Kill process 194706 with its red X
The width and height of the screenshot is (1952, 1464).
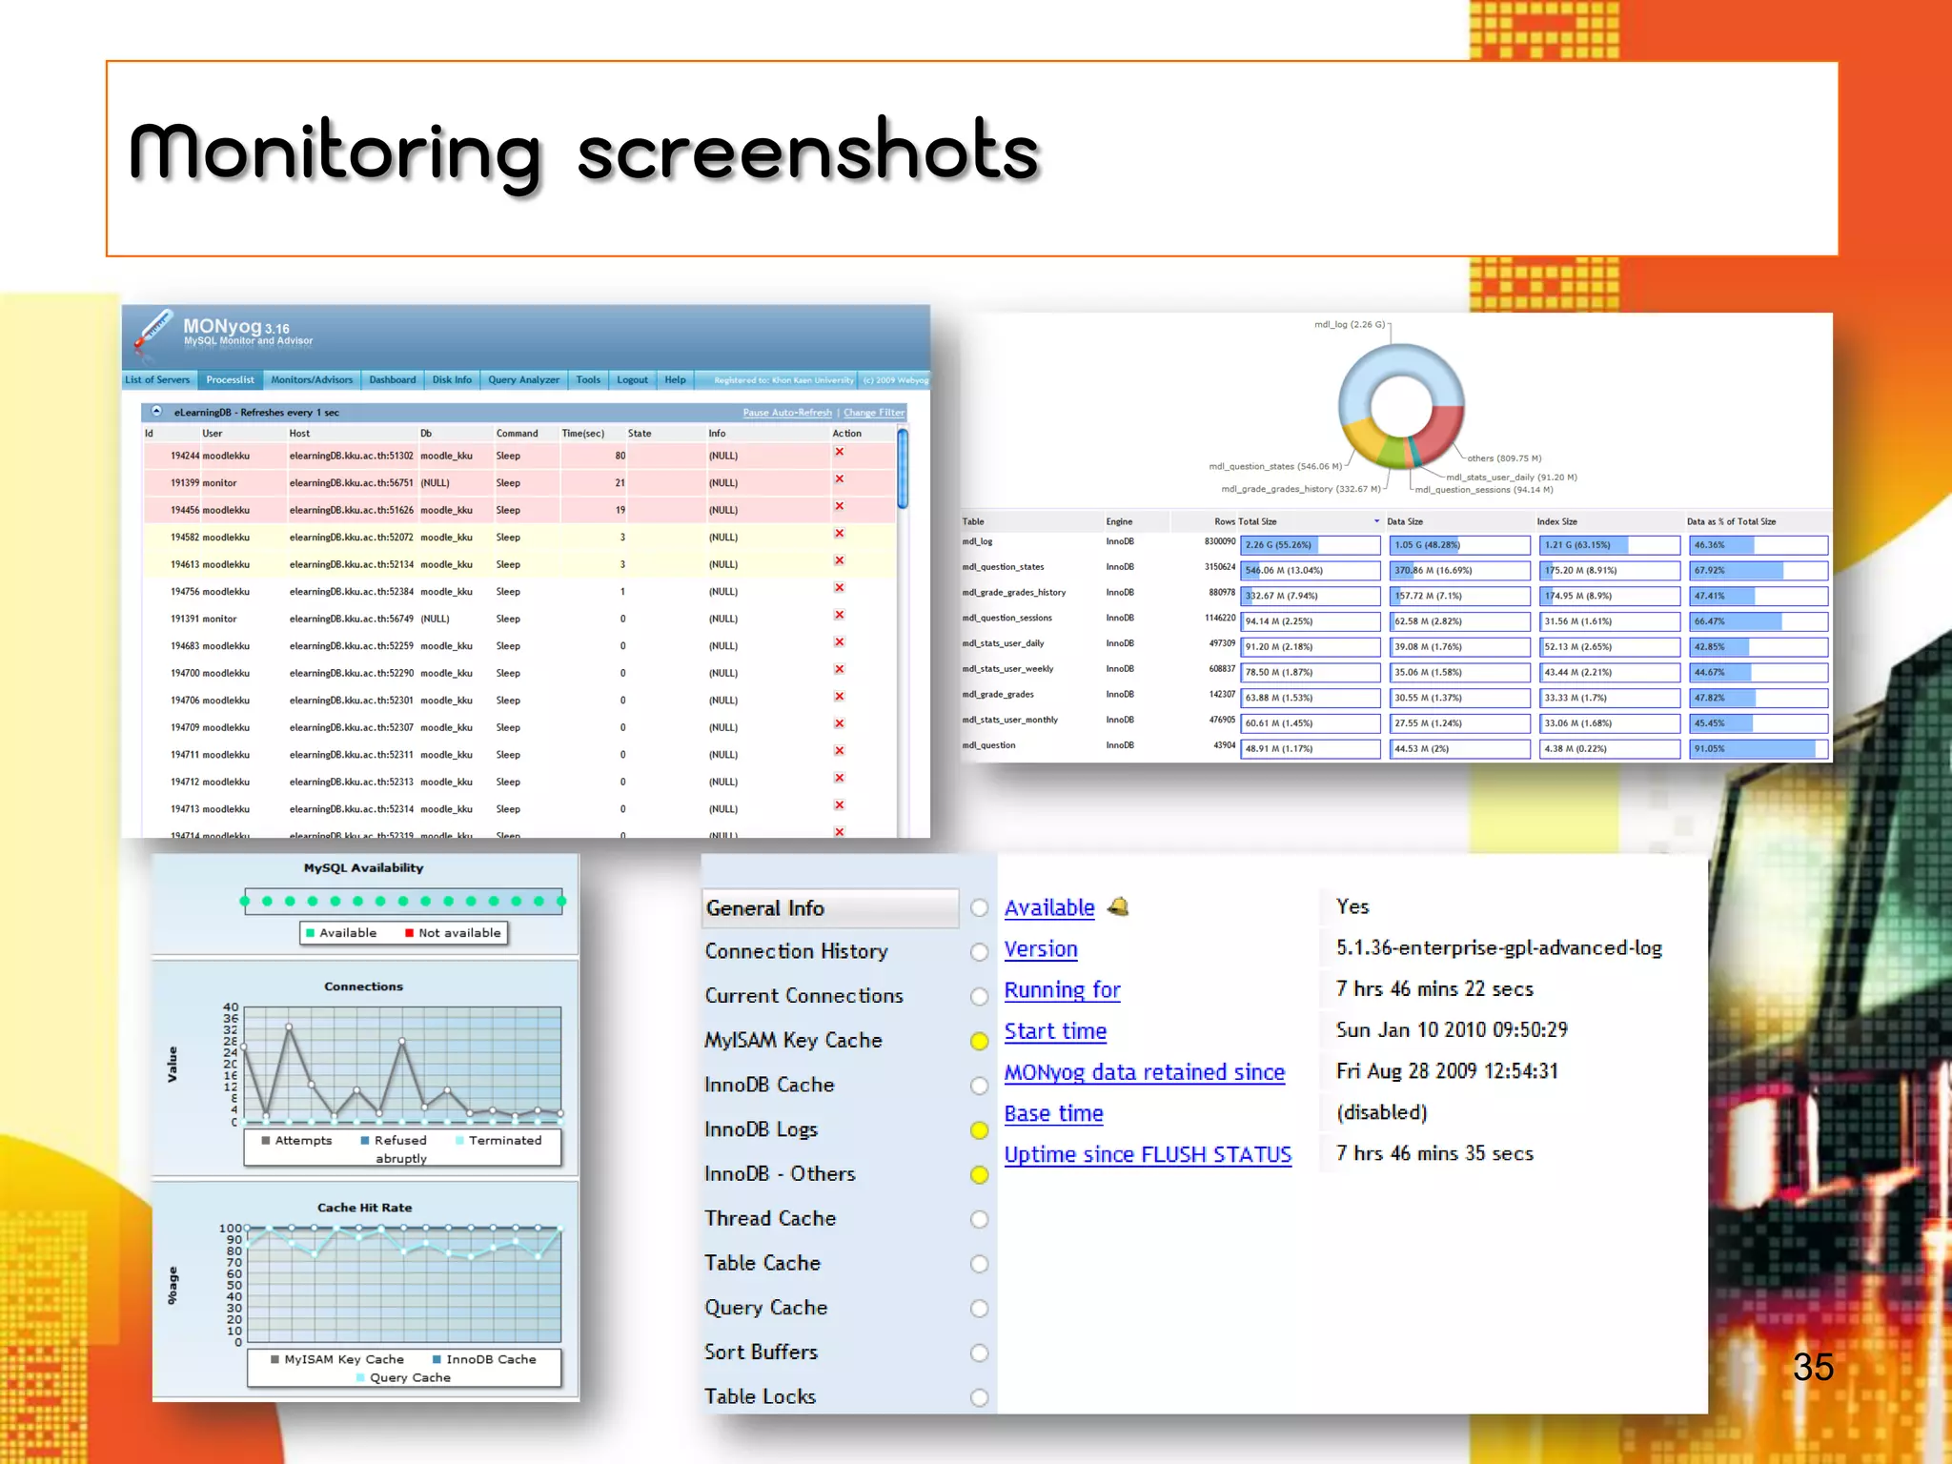839,697
